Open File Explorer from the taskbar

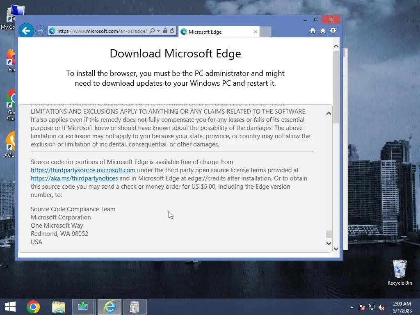point(58,307)
